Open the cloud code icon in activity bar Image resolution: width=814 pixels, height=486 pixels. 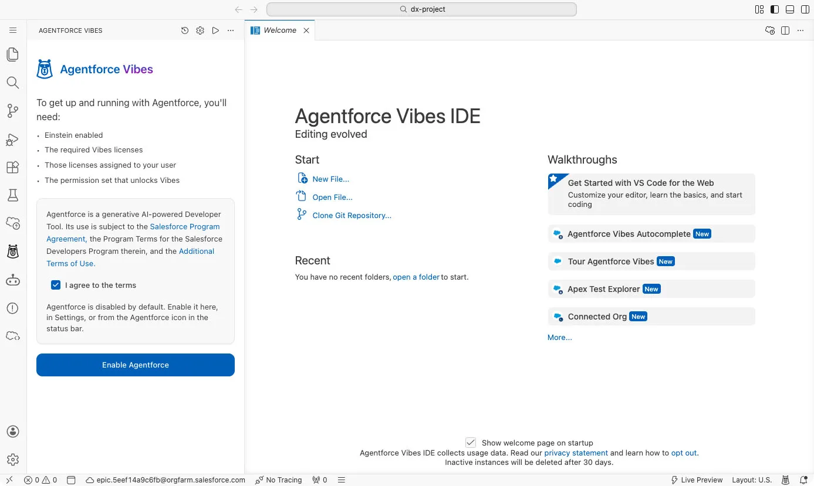click(13, 336)
